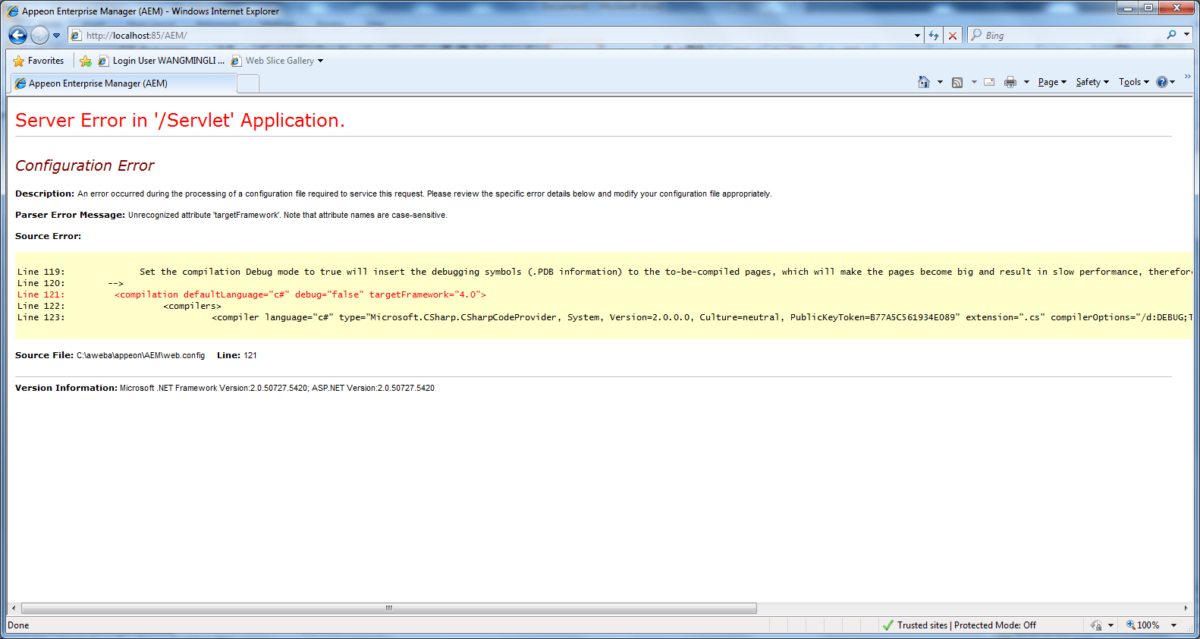Click the Trusted sites security zone status

point(959,625)
